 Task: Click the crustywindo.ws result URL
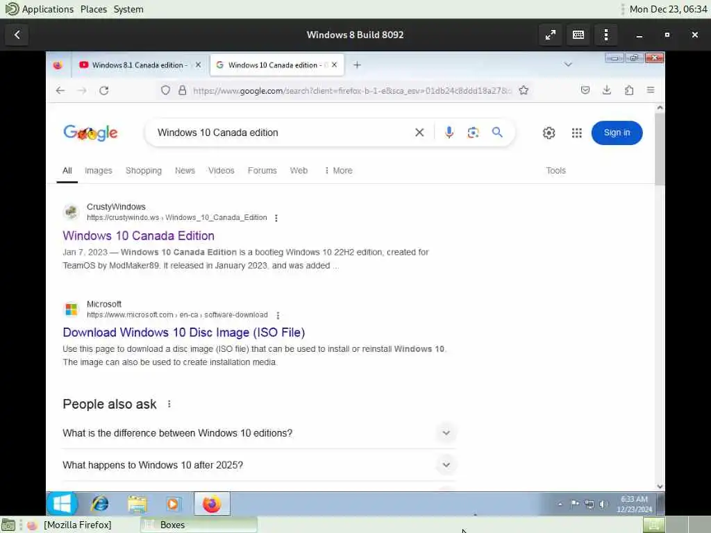[177, 217]
